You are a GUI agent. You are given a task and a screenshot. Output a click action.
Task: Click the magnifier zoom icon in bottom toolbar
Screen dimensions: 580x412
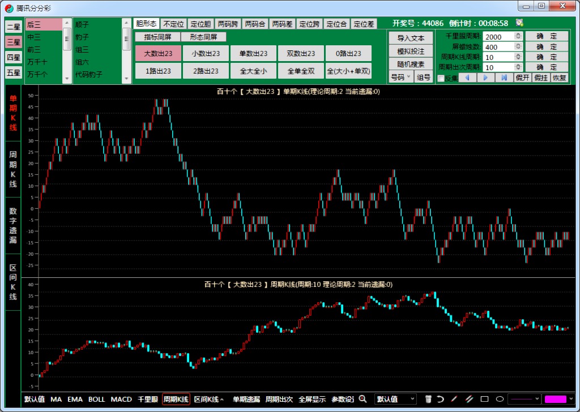(x=362, y=399)
